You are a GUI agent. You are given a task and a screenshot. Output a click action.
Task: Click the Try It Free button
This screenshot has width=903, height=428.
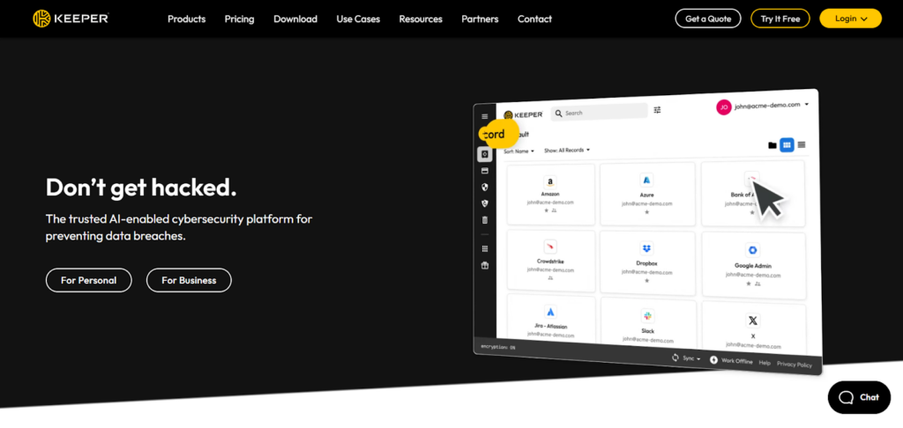[x=780, y=18]
